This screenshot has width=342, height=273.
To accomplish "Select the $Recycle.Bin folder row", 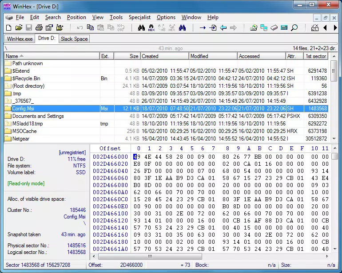I will 166,78.
